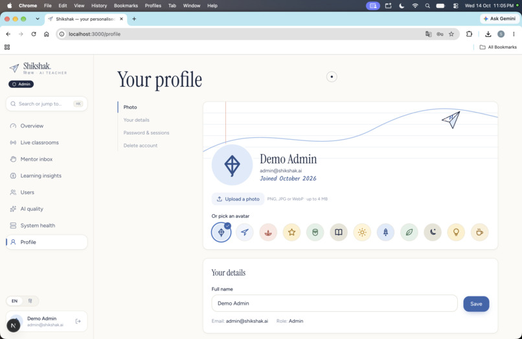Switch language to Hindi
The image size is (522, 339).
[x=30, y=301]
